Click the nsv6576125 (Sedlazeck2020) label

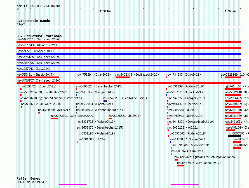[39, 57]
